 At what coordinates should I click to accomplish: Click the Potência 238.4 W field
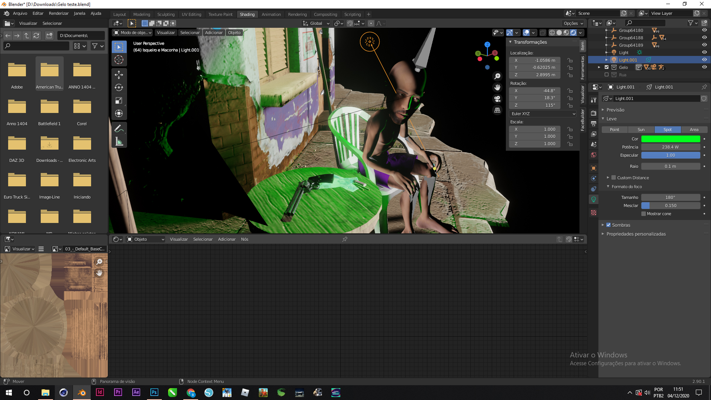point(671,147)
